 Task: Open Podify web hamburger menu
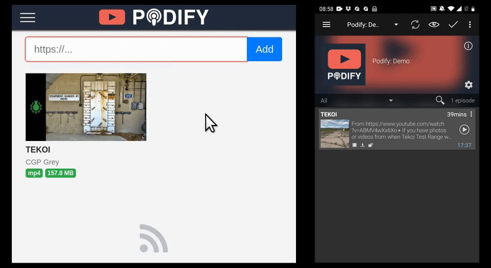click(x=27, y=17)
